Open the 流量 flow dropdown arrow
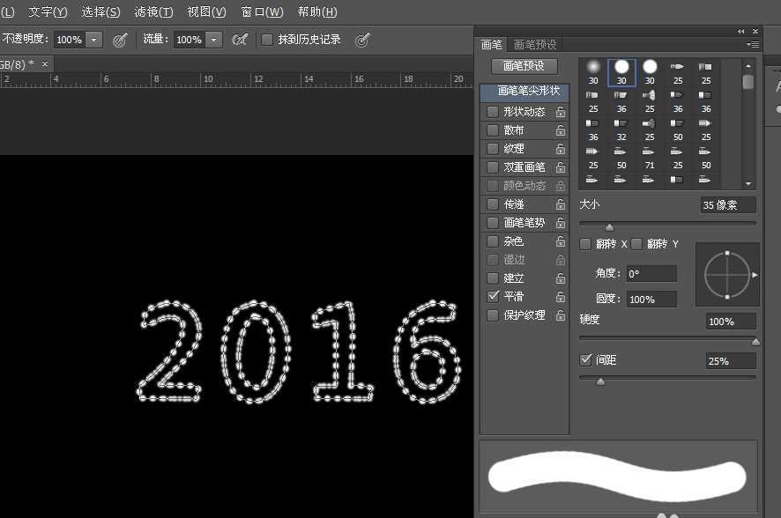Screen dimensions: 781x518 [x=213, y=40]
